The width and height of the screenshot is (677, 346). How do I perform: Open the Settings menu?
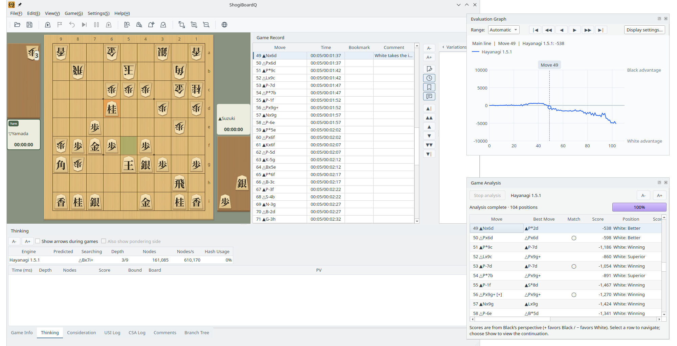[99, 13]
